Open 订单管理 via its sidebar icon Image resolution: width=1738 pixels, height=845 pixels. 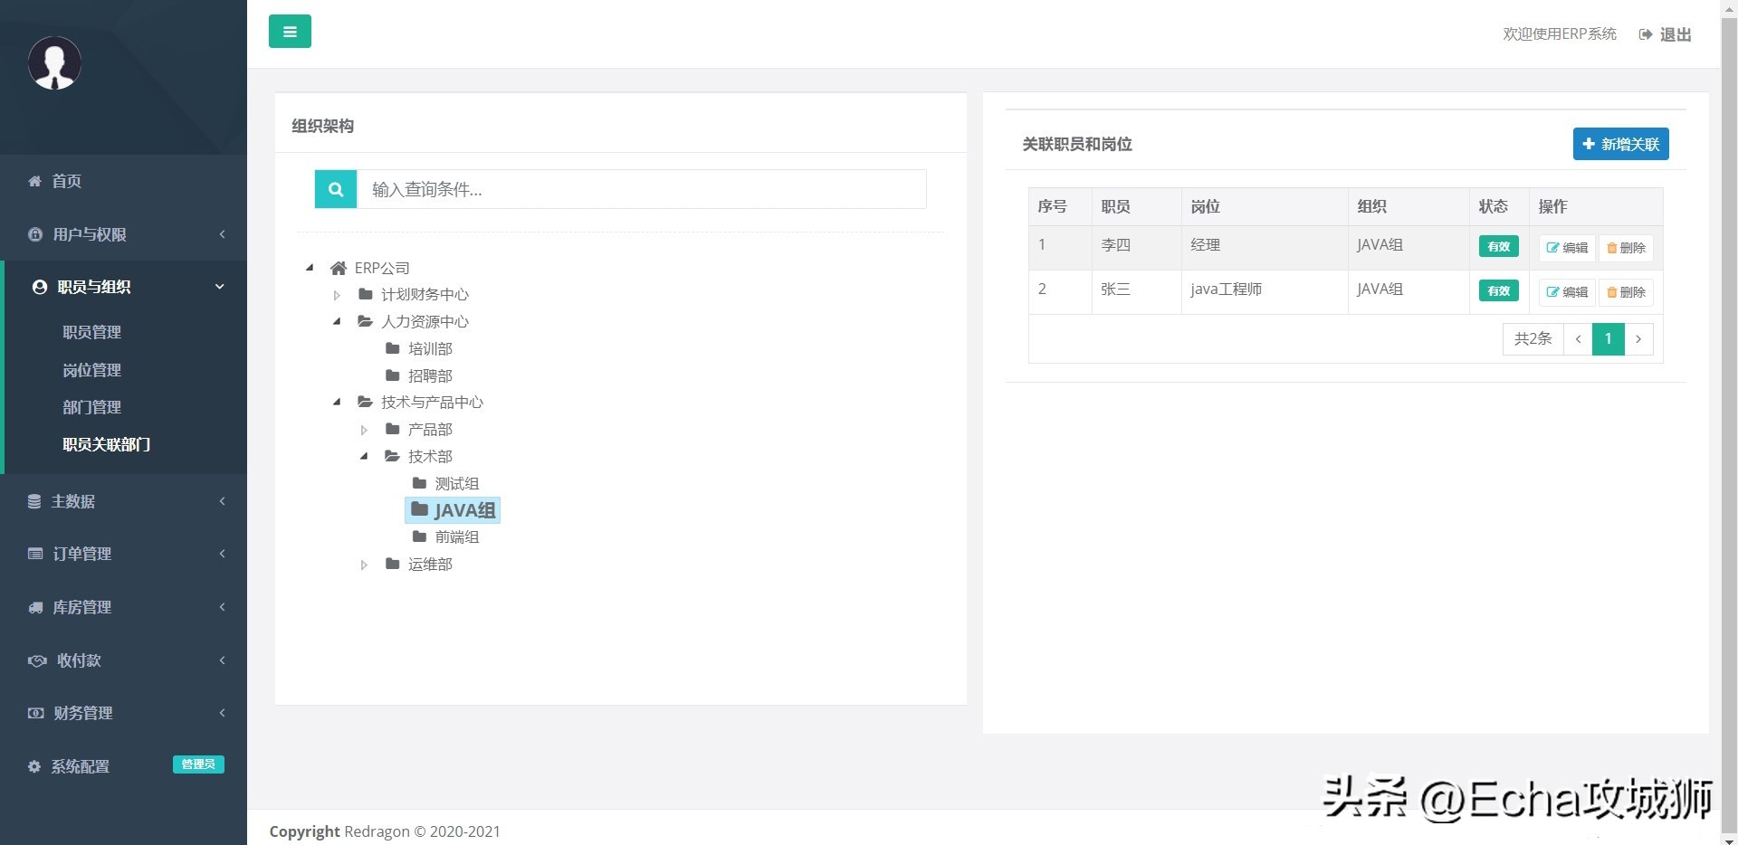pos(34,554)
